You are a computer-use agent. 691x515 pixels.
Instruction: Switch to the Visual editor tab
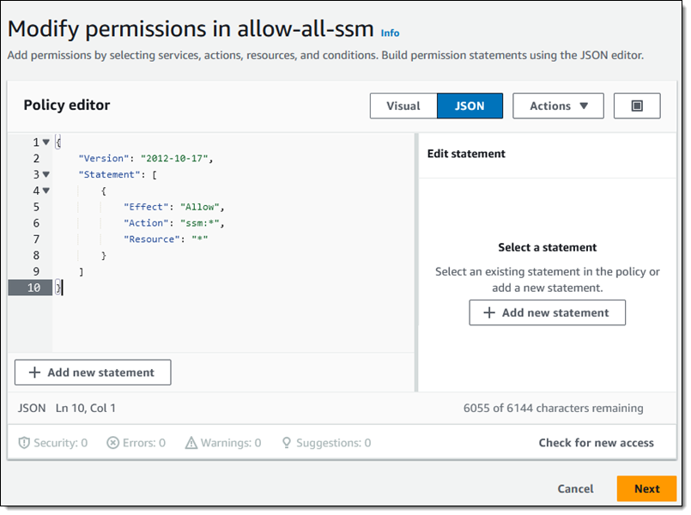403,106
